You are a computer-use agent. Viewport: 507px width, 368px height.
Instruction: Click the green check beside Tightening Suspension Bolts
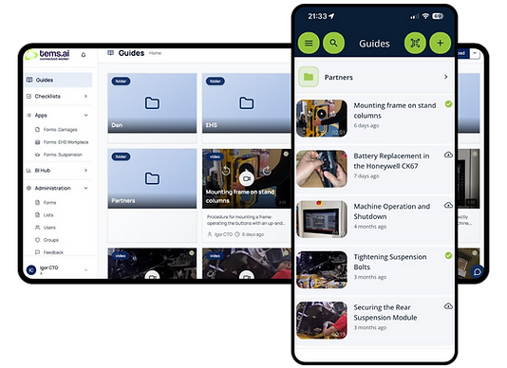[x=448, y=255]
